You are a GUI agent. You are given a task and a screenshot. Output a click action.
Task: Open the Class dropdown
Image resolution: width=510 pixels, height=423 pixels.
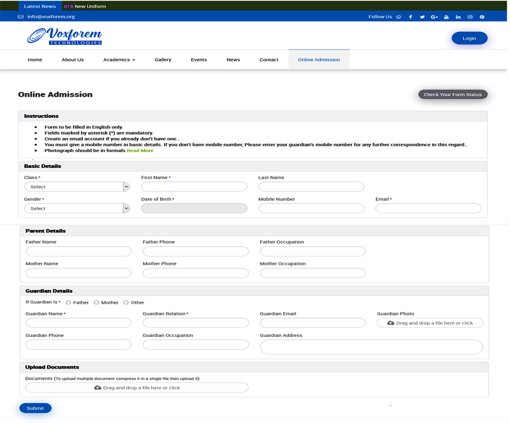[x=76, y=187]
